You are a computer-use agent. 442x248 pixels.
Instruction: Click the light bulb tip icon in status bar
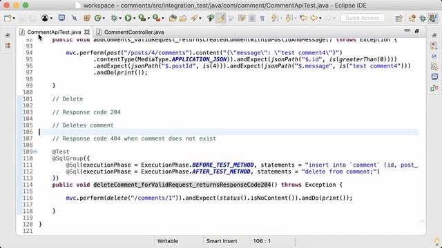pos(436,242)
